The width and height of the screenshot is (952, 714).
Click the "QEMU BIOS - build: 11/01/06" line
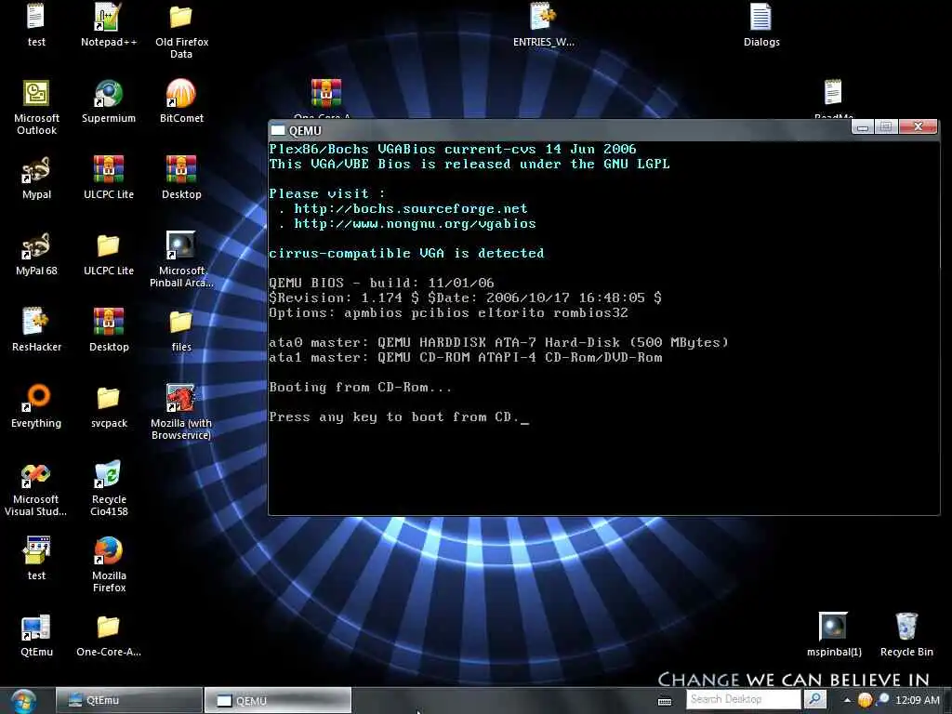pos(381,283)
